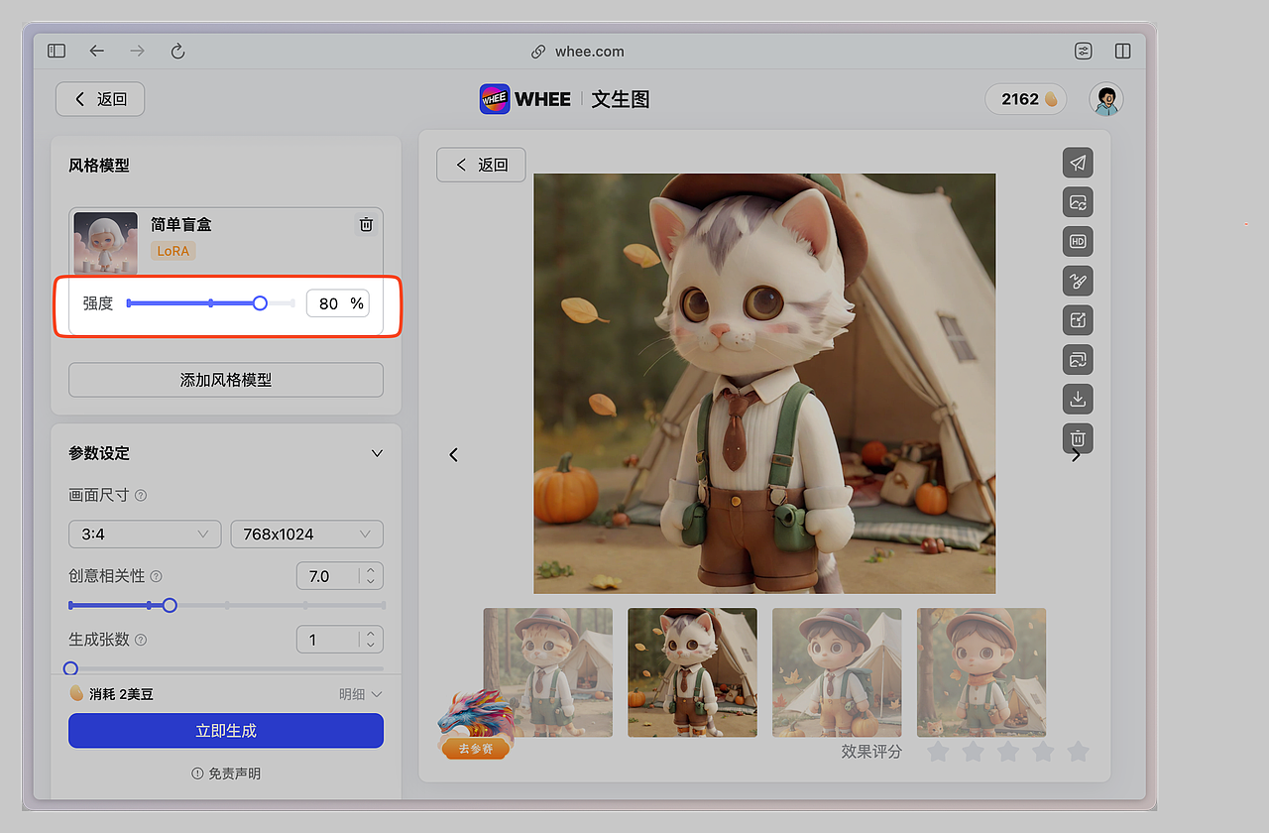Select the white cat thumbnail
Image resolution: width=1269 pixels, height=833 pixels.
[692, 672]
